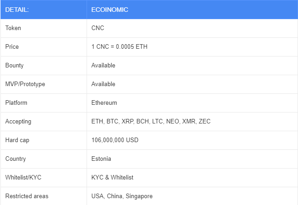
Task: Click the 106,000,000 USD value
Action: pos(115,140)
